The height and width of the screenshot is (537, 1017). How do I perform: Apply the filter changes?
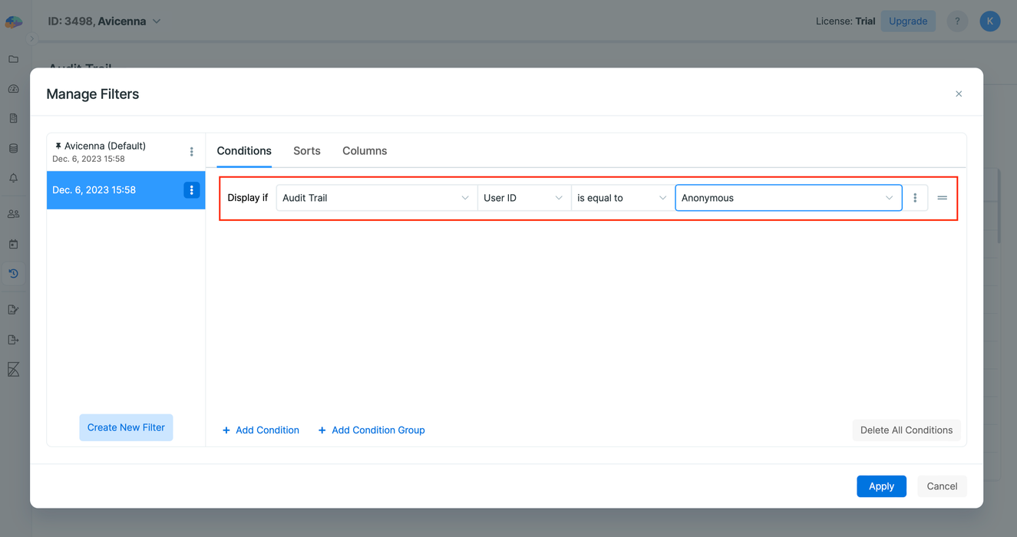(x=881, y=486)
